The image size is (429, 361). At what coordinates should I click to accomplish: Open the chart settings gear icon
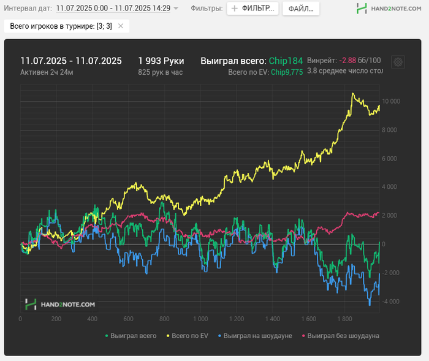point(398,62)
